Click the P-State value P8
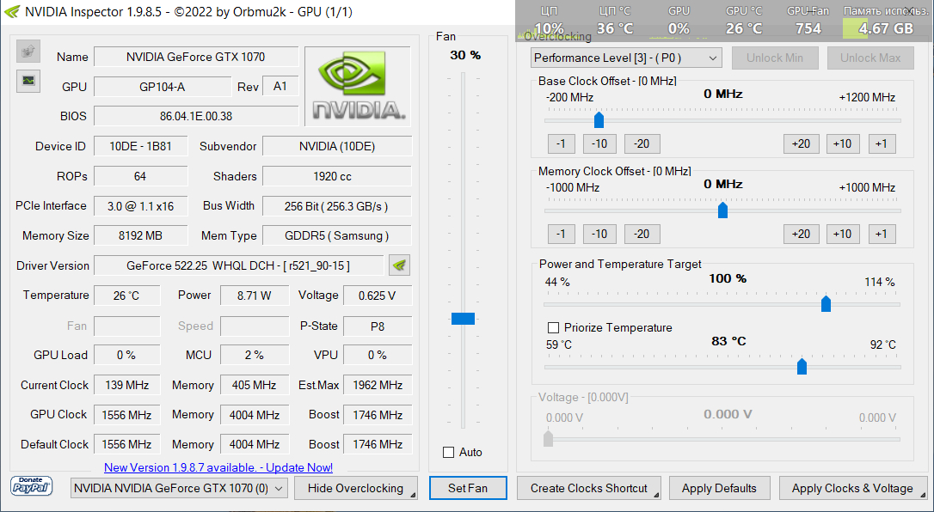 377,326
